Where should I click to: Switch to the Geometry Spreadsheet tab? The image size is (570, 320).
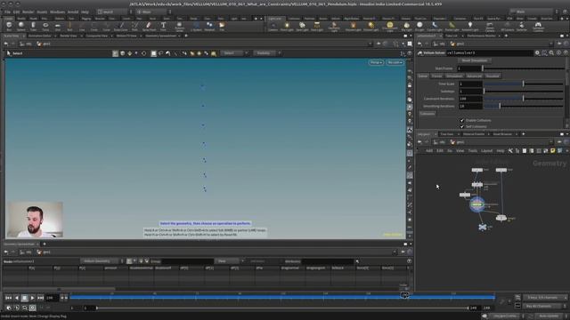pyautogui.click(x=160, y=36)
